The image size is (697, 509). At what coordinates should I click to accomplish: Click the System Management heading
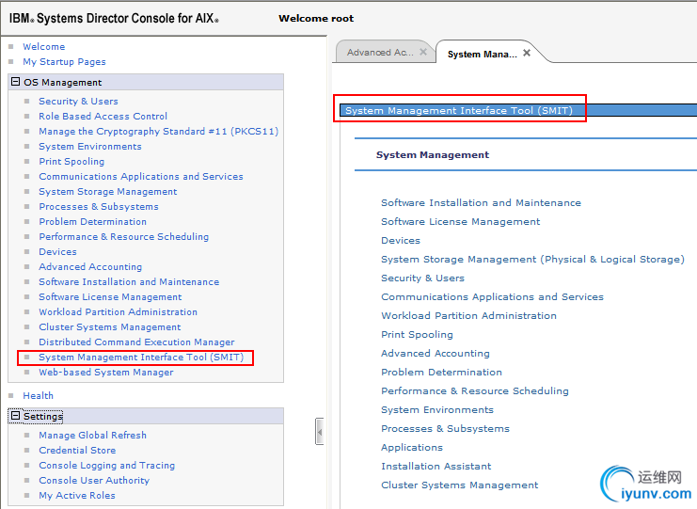[x=433, y=155]
